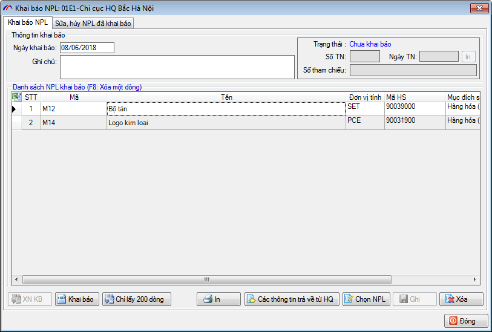This screenshot has height=332, width=492.
Task: Click the horizontal scrollbar right arrow
Action: pos(475,280)
